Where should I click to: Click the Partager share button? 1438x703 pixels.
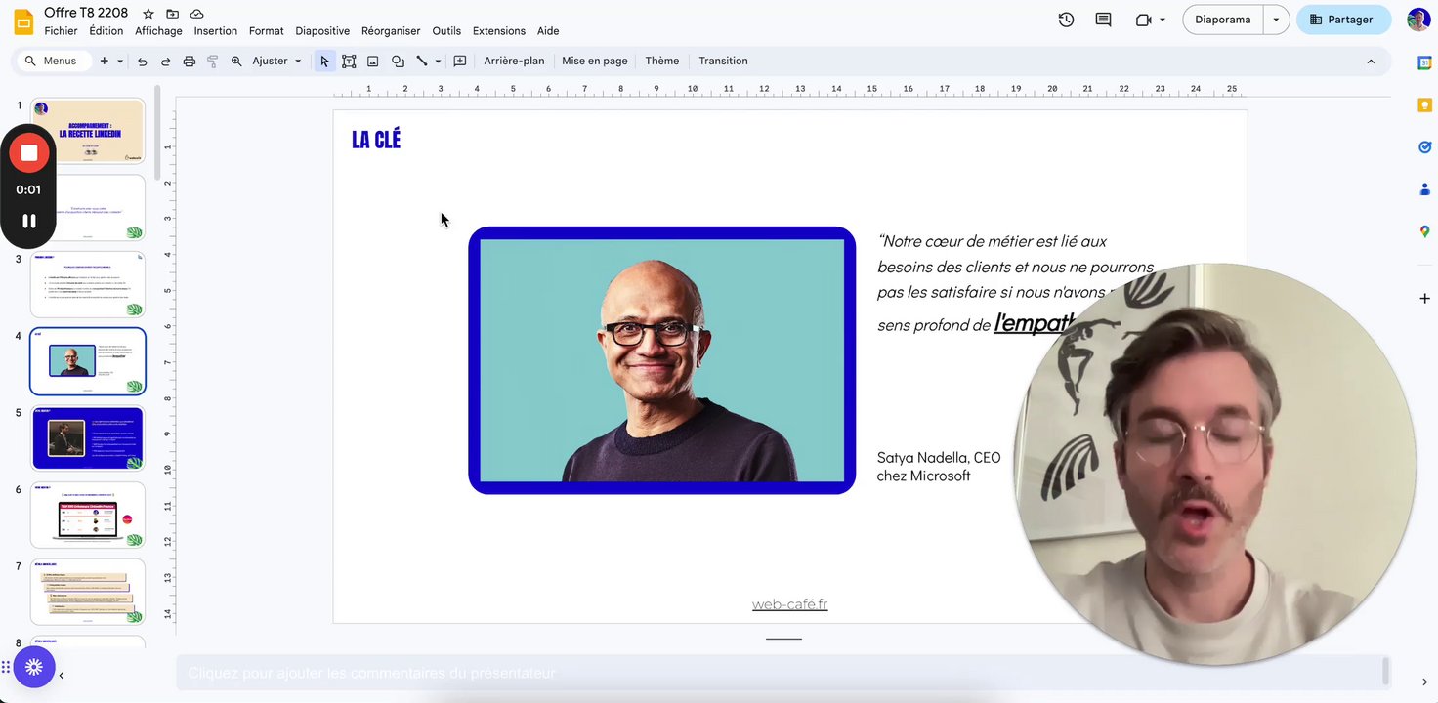click(x=1343, y=20)
